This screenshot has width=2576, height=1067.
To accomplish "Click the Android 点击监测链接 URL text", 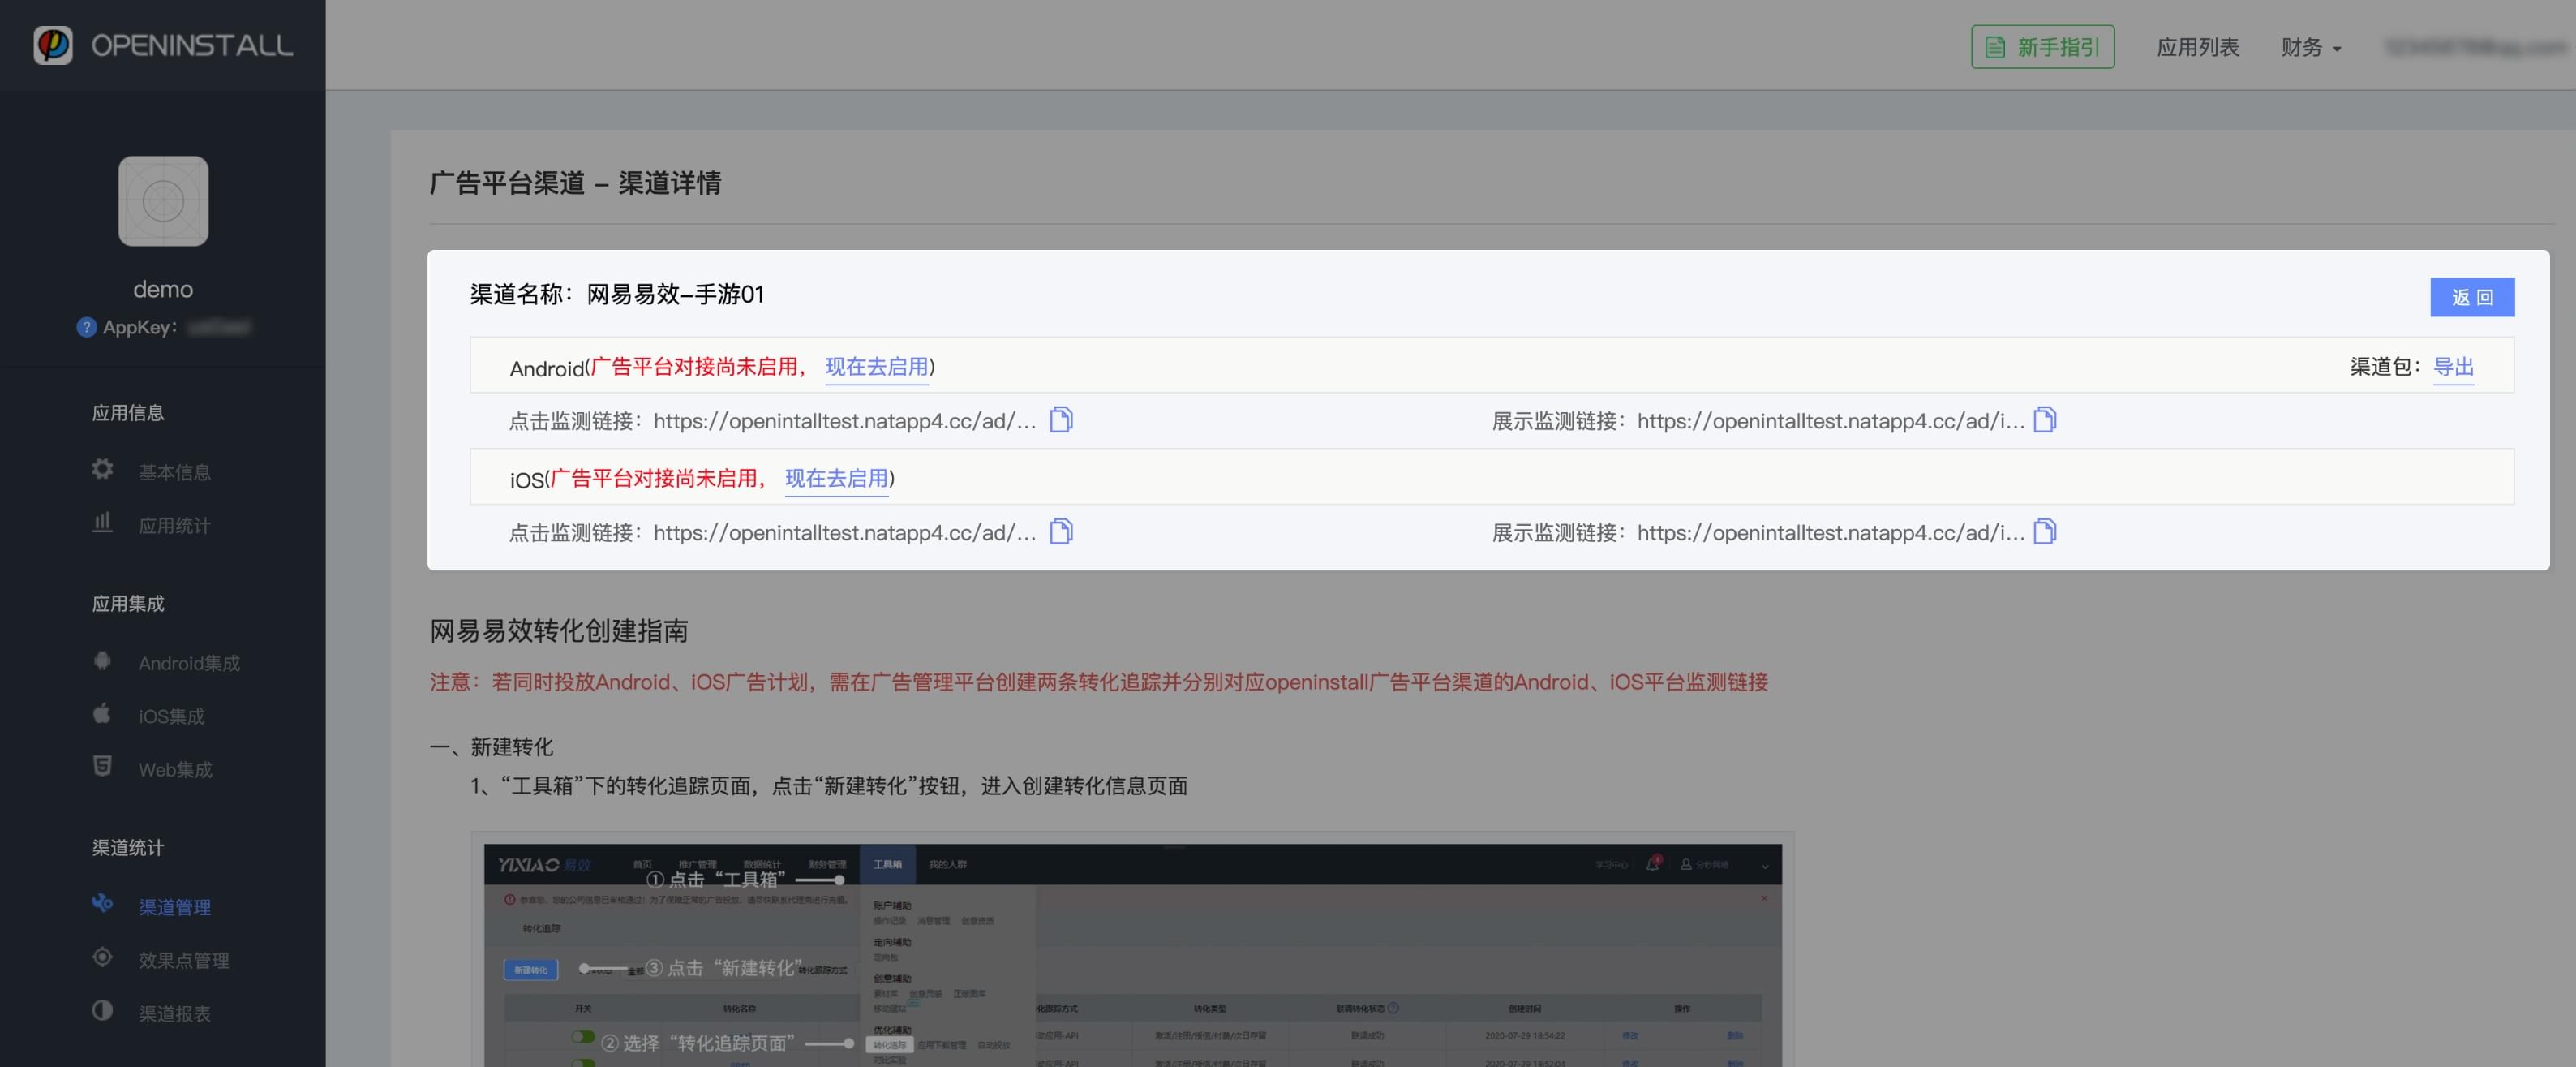I will [x=845, y=421].
